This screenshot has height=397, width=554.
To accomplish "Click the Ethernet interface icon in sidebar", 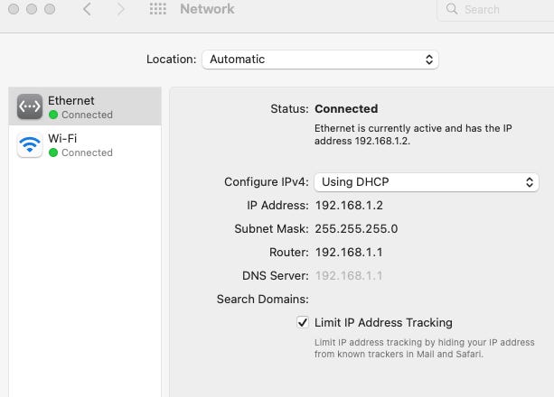I will click(x=30, y=106).
